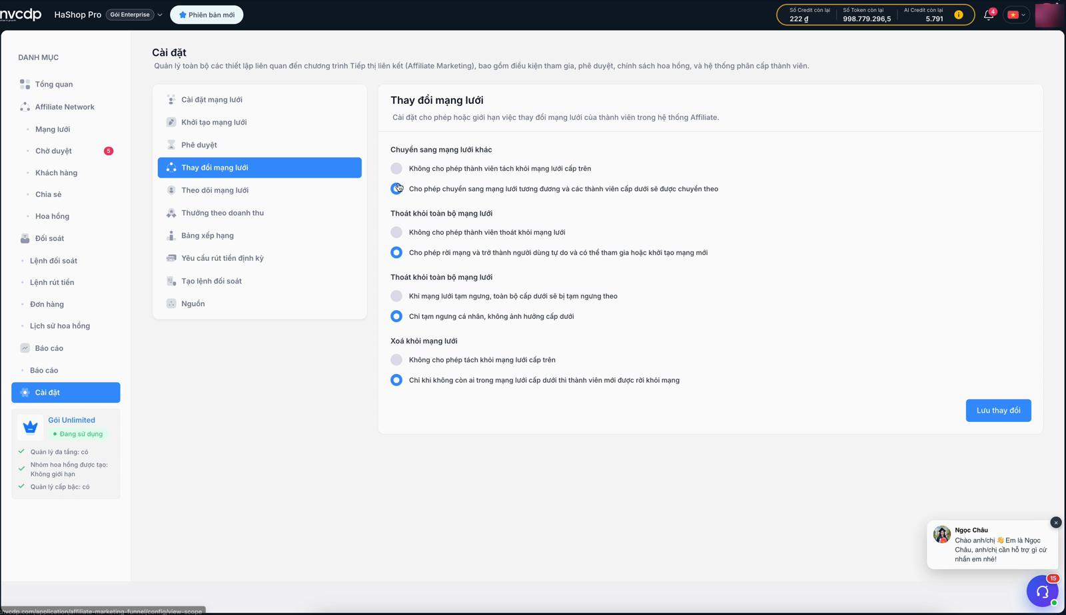Click the Phiên bản mới button
This screenshot has height=615, width=1066.
pyautogui.click(x=207, y=15)
